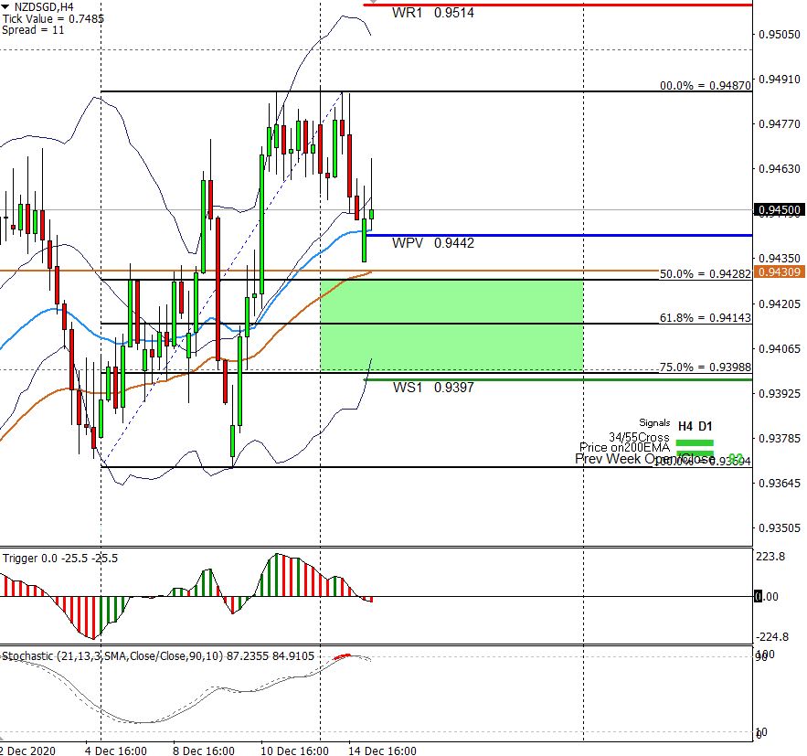Click the D1 signals column header
807x756 pixels.
pyautogui.click(x=705, y=425)
